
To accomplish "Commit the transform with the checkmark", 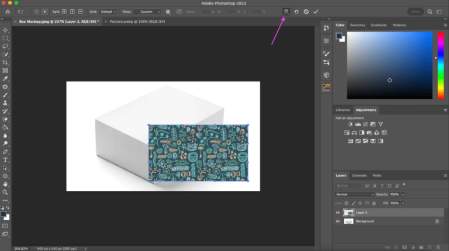I will point(316,12).
